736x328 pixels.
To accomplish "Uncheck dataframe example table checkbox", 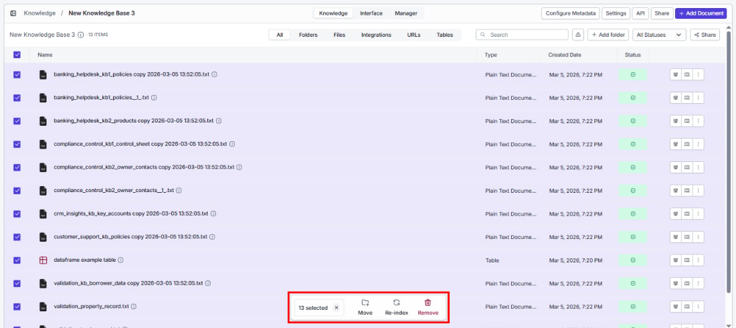I will [x=17, y=260].
